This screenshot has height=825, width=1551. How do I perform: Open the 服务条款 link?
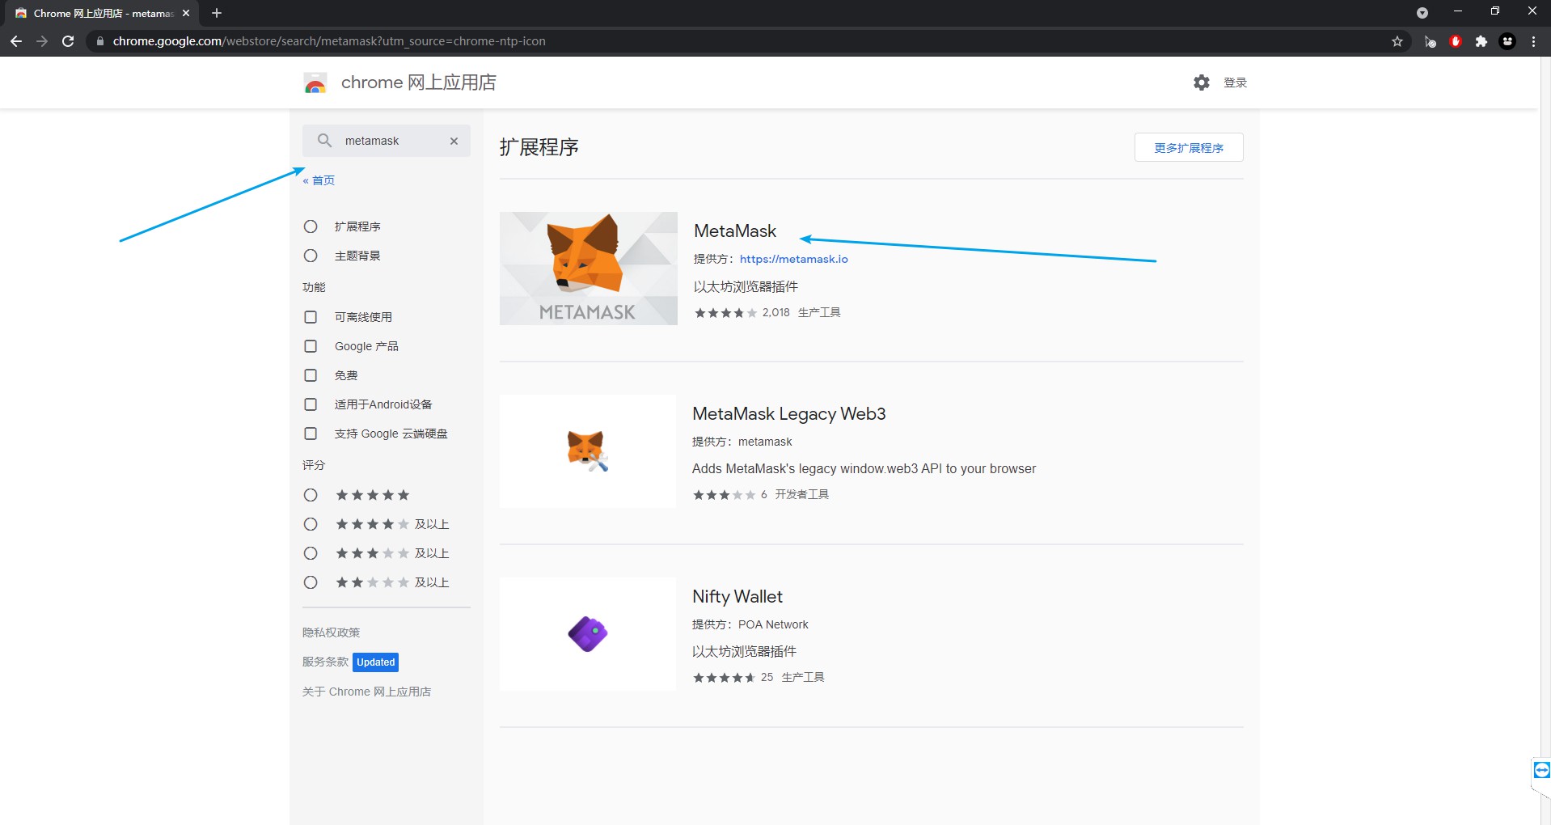coord(325,662)
